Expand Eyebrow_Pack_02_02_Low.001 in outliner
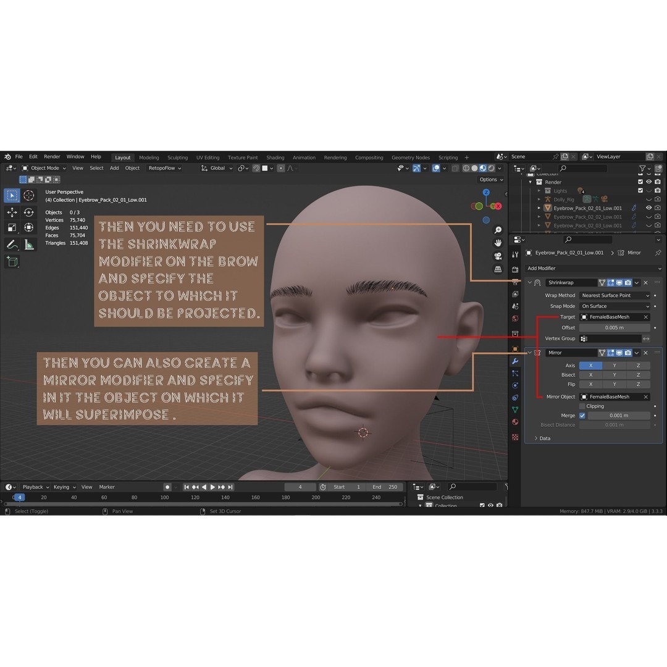This screenshot has height=667, width=667. click(x=539, y=217)
